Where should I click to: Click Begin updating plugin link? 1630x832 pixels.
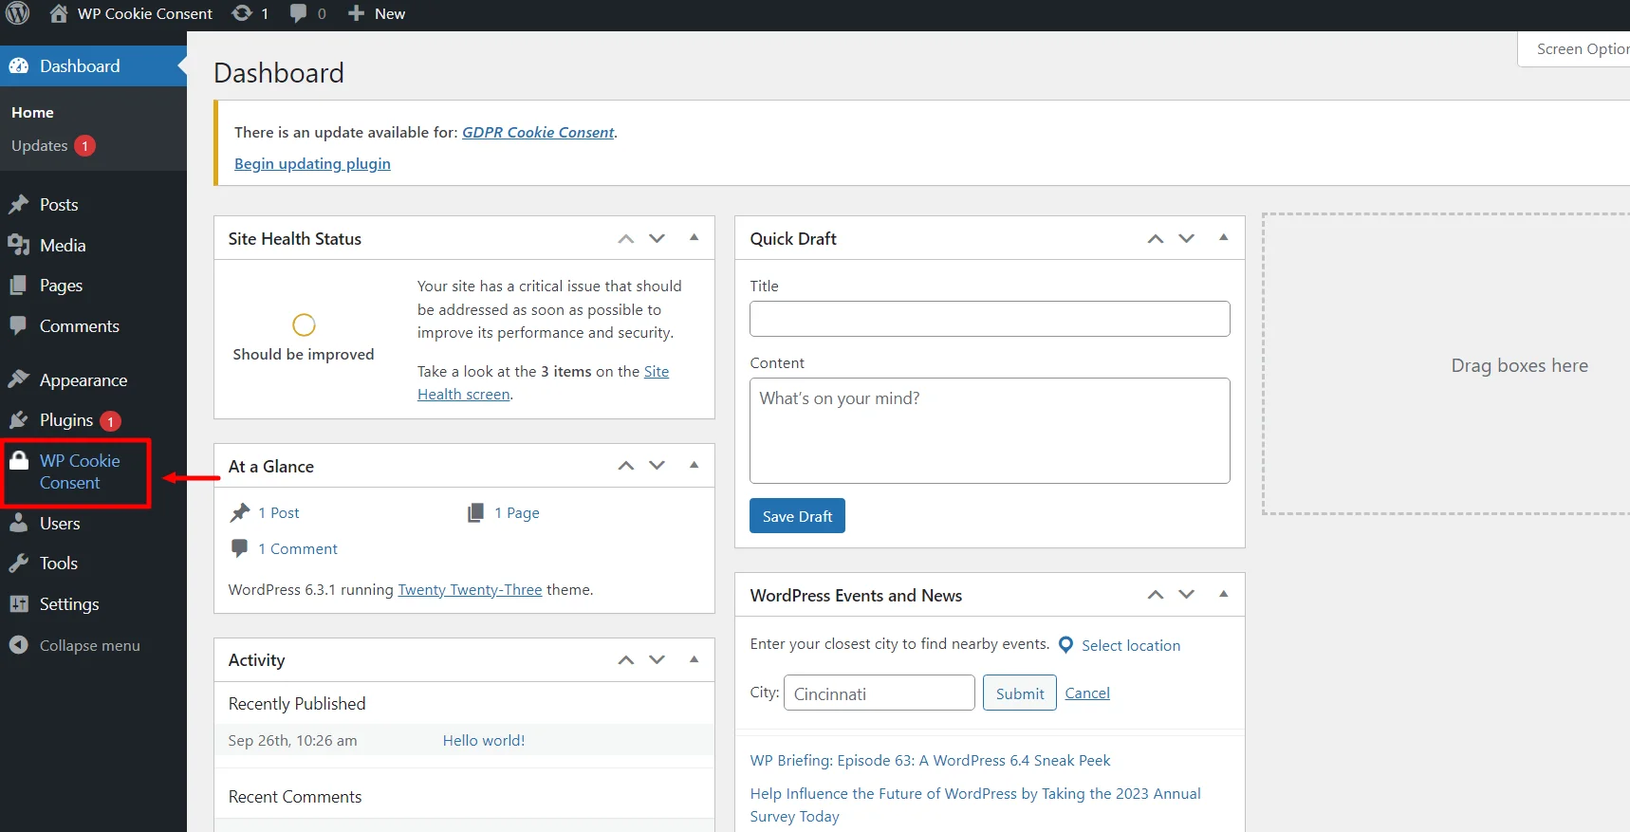[x=312, y=163]
